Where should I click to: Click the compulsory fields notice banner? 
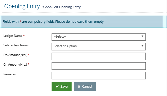pyautogui.click(x=84, y=22)
